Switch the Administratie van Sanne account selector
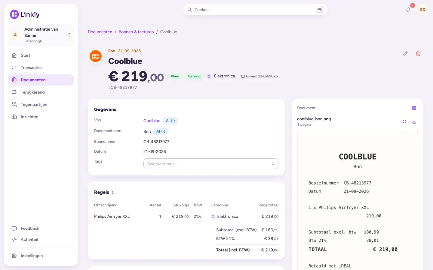Screen dimensions: 433x270 coord(41,35)
